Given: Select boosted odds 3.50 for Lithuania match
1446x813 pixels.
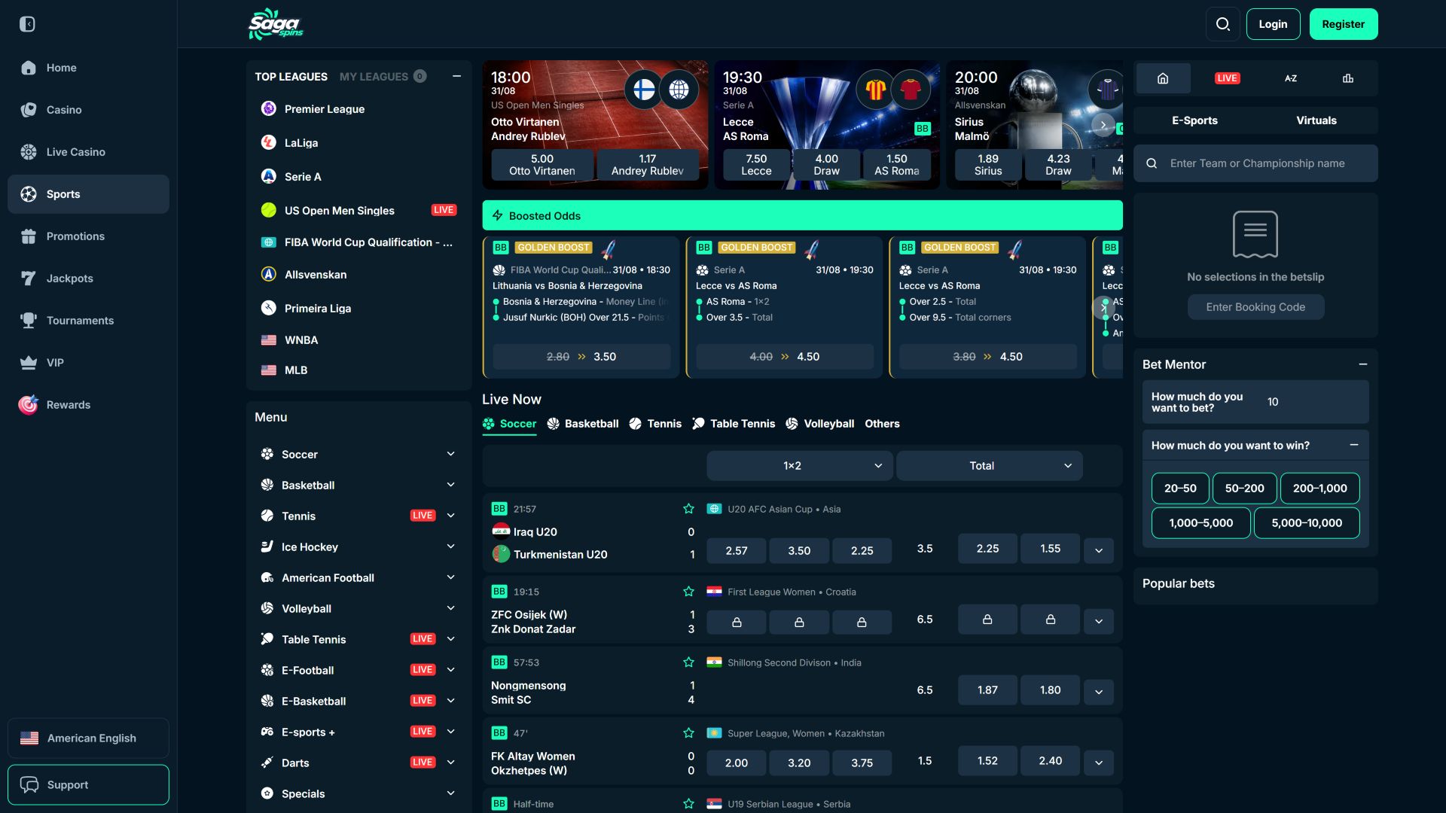Looking at the screenshot, I should point(581,357).
